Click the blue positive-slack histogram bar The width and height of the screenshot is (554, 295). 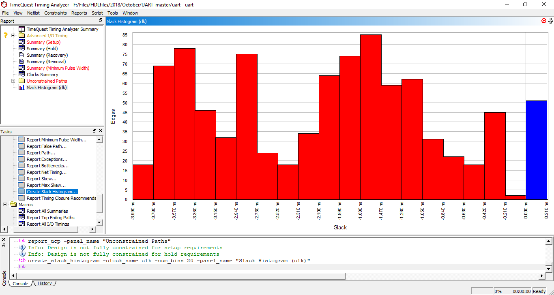point(536,150)
